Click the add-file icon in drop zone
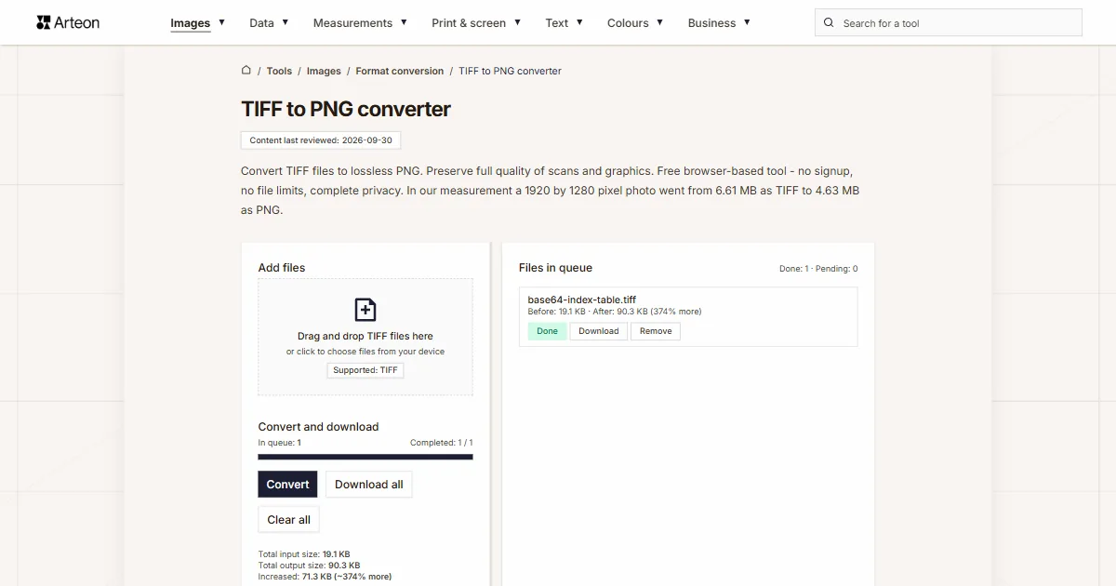The height and width of the screenshot is (586, 1116). [365, 310]
